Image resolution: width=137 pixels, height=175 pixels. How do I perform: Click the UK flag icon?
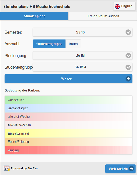click(117, 6)
